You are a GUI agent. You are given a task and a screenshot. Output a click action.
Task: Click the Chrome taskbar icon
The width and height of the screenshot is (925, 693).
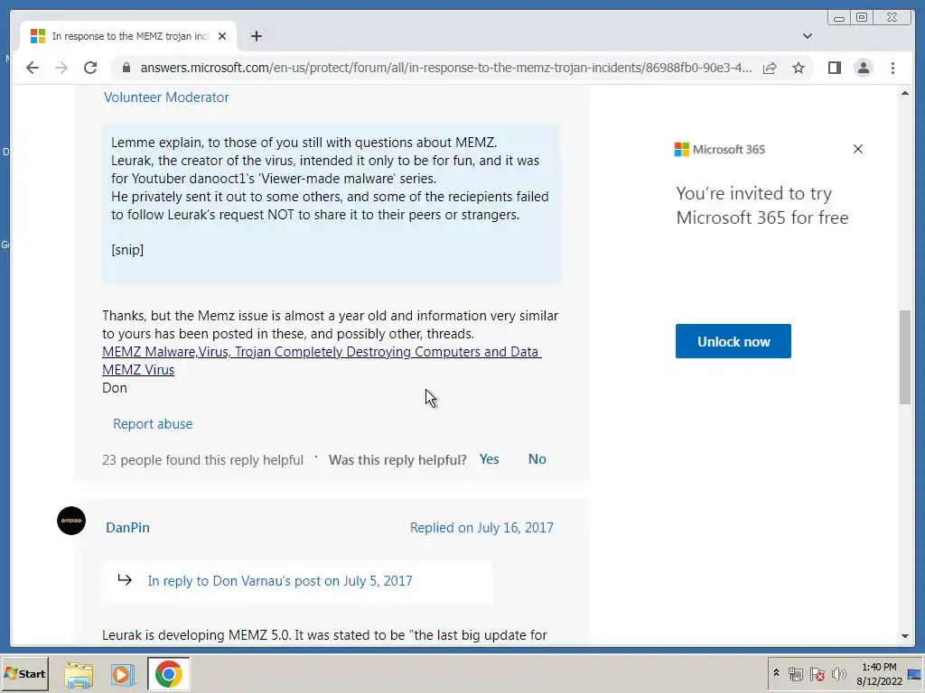(x=169, y=674)
